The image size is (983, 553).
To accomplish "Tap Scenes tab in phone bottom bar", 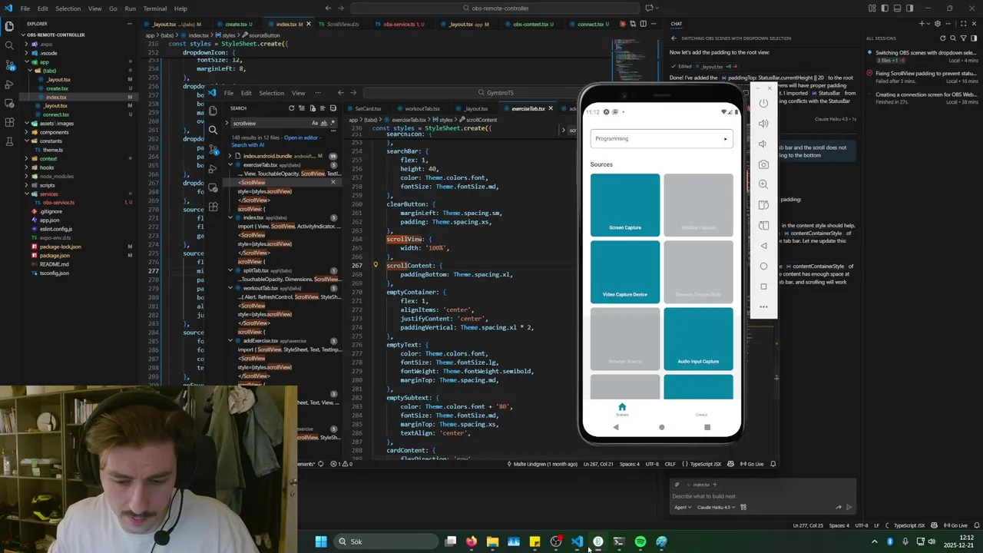I will pos(622,409).
